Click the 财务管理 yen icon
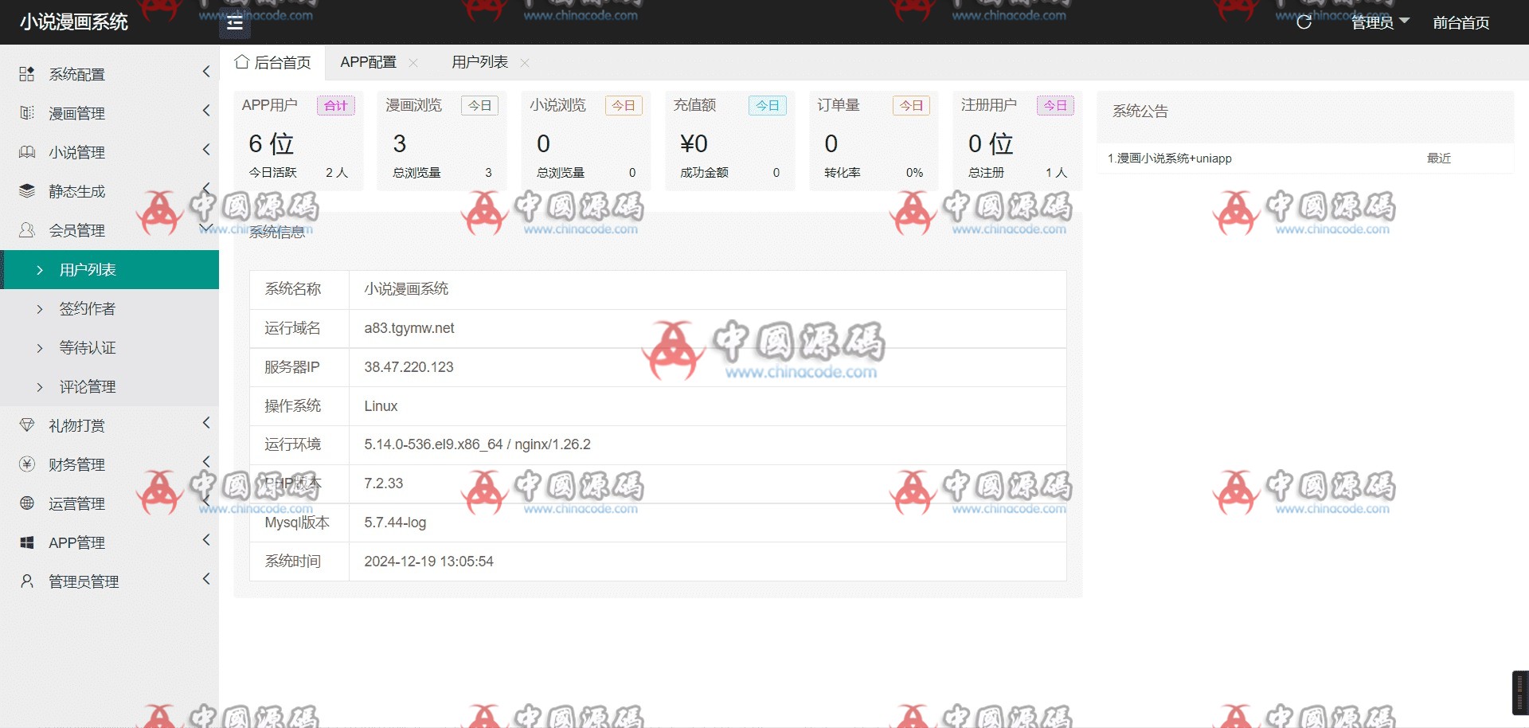1529x728 pixels. coord(26,464)
